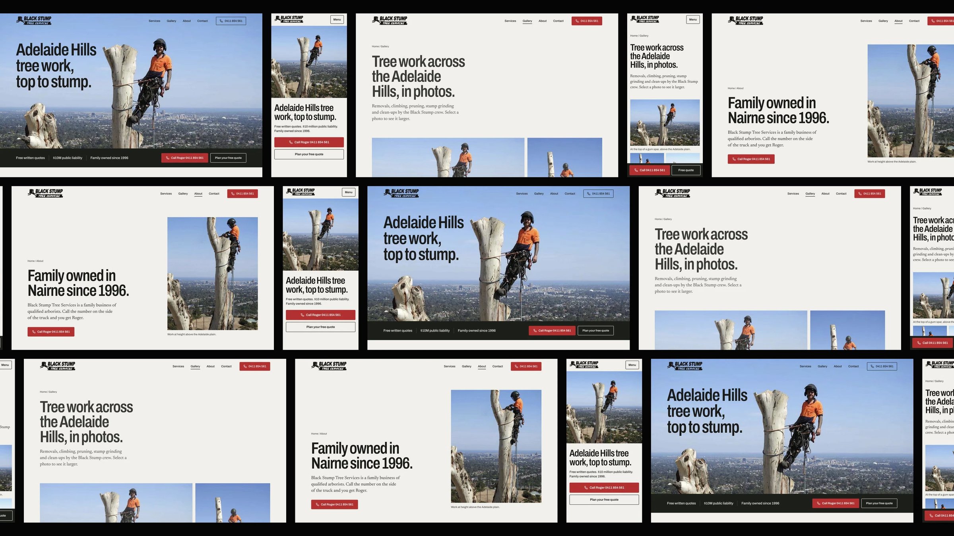Click red 0411 854 561 button in top-row gallery header
Screen dimensions: 954x536
(587, 21)
